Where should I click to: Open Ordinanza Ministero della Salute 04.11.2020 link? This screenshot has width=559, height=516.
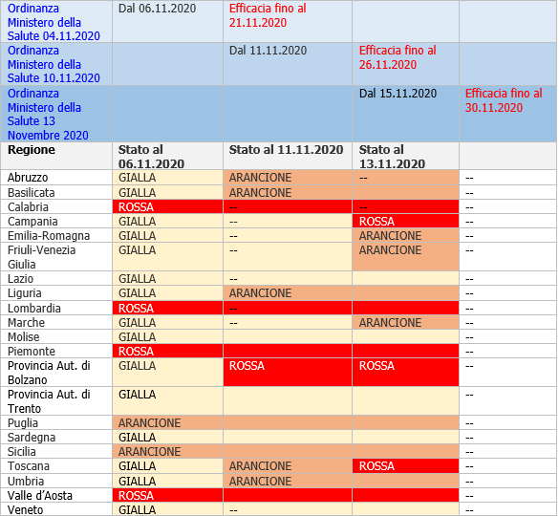point(54,22)
